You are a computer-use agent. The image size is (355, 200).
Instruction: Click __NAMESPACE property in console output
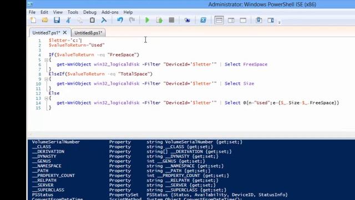47,166
